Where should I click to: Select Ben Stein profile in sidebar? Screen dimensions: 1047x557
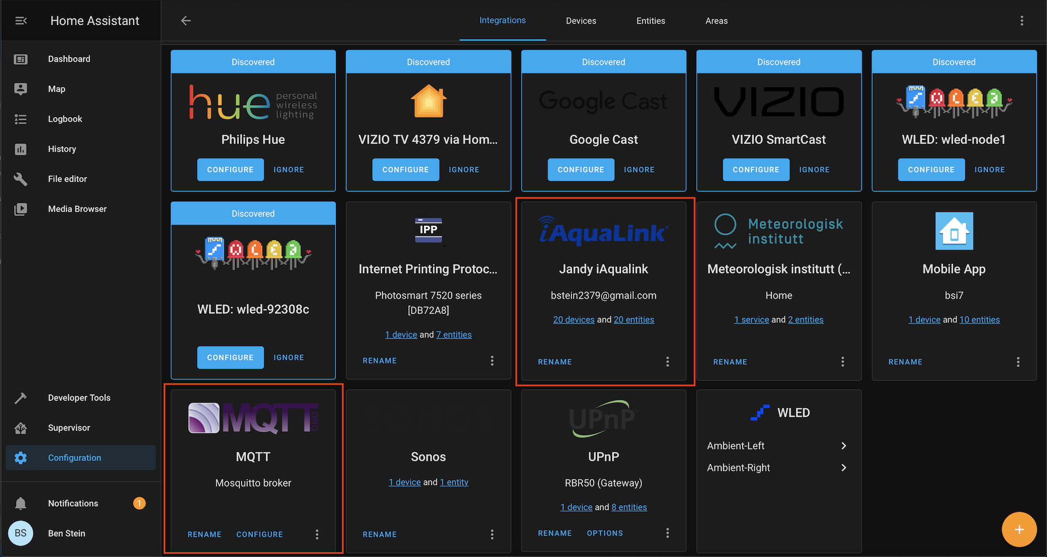[67, 534]
